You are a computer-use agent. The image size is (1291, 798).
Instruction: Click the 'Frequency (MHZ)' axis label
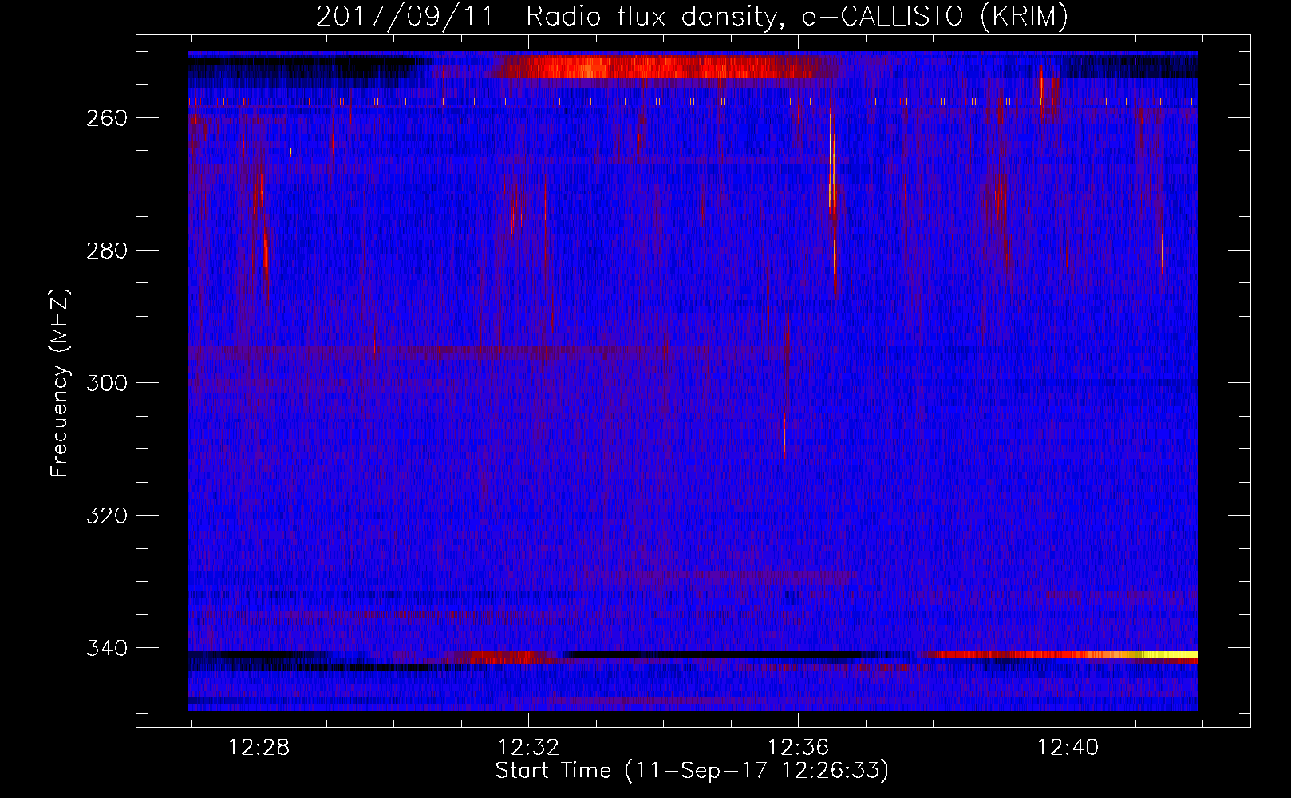(x=60, y=383)
